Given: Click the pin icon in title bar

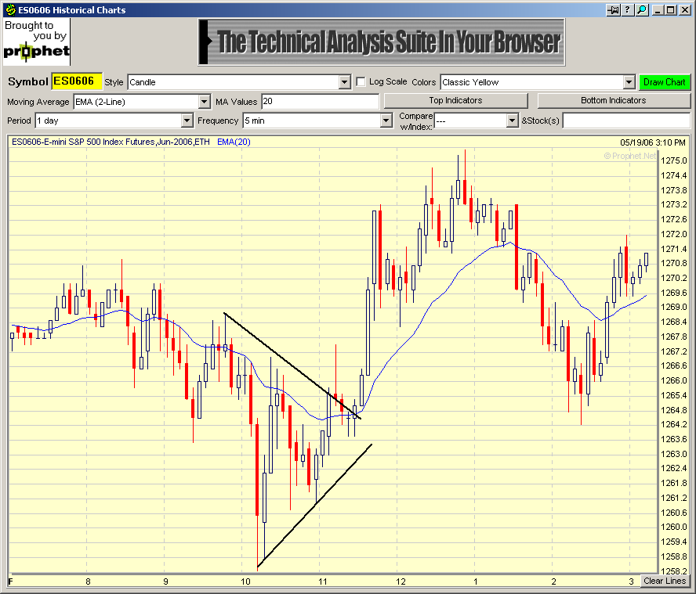Looking at the screenshot, I should click(614, 9).
